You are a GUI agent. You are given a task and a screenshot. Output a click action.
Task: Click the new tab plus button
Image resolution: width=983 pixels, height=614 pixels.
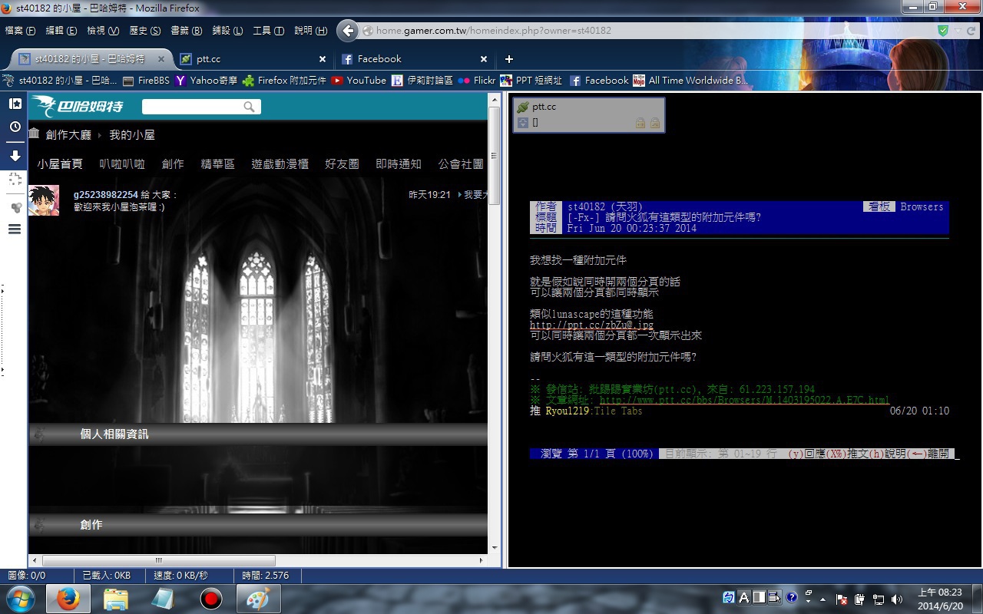point(508,59)
